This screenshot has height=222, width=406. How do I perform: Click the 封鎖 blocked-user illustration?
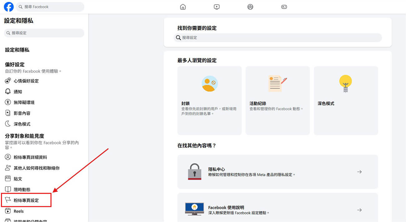pos(210,84)
